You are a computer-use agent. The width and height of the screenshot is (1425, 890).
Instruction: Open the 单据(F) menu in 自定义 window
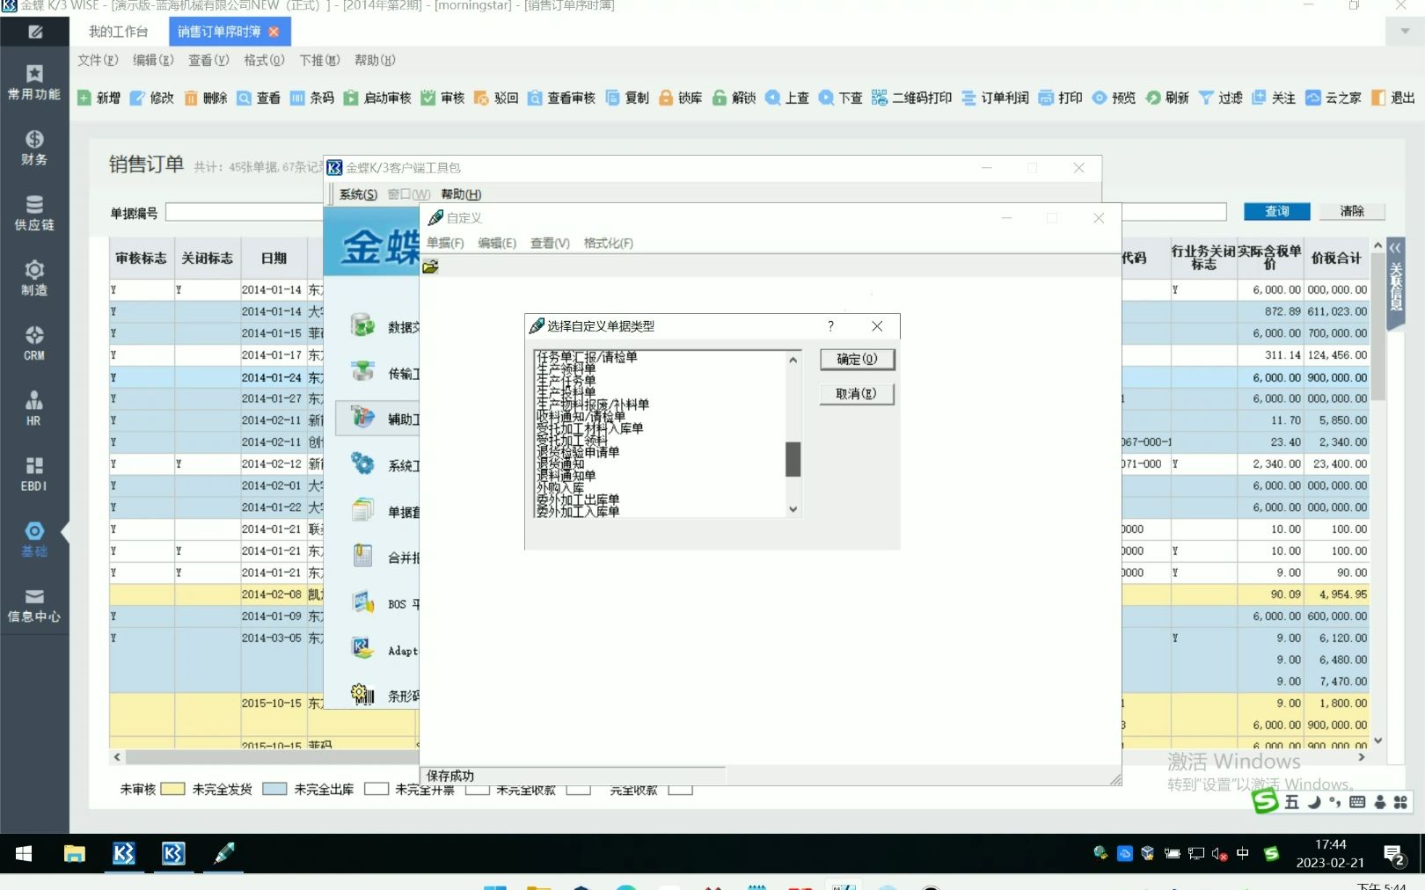coord(445,243)
